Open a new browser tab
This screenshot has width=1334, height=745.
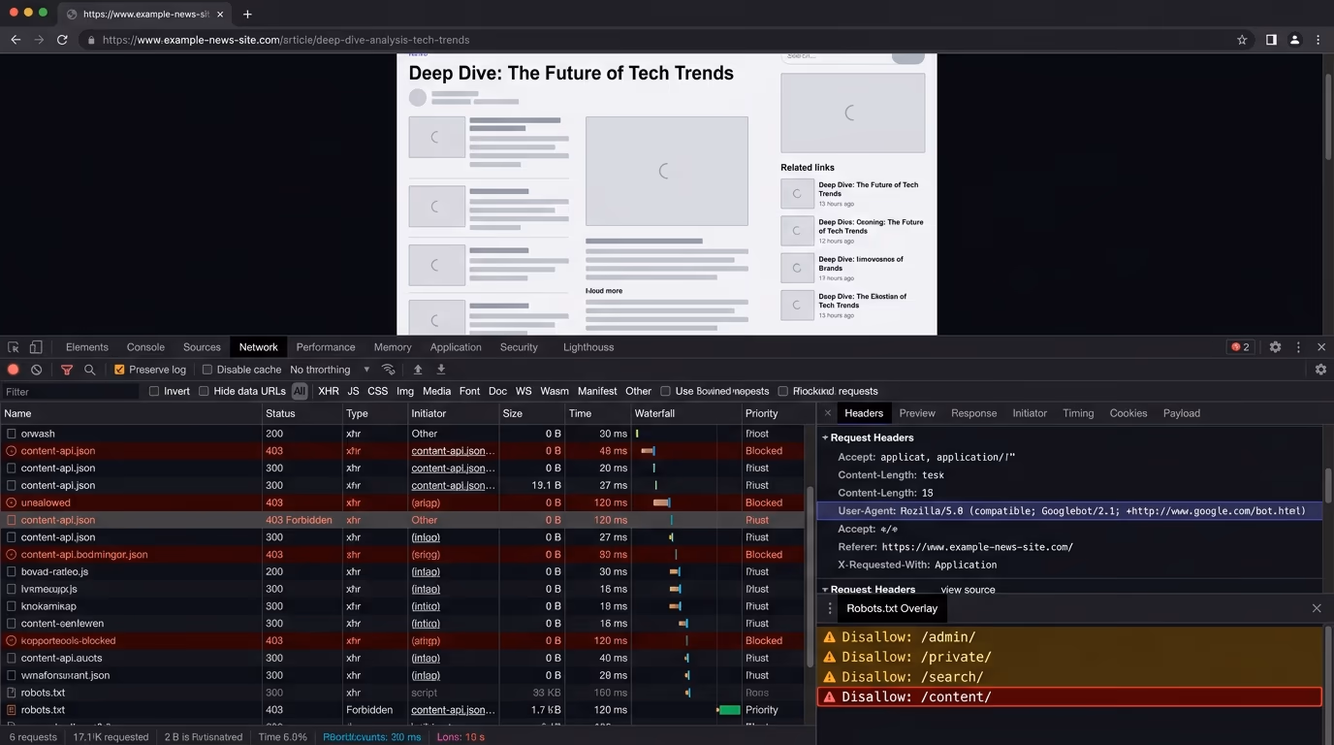click(247, 14)
